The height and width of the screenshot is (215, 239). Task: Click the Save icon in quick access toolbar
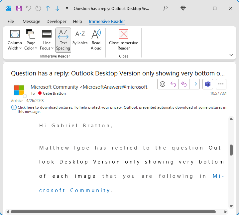[x=19, y=8]
